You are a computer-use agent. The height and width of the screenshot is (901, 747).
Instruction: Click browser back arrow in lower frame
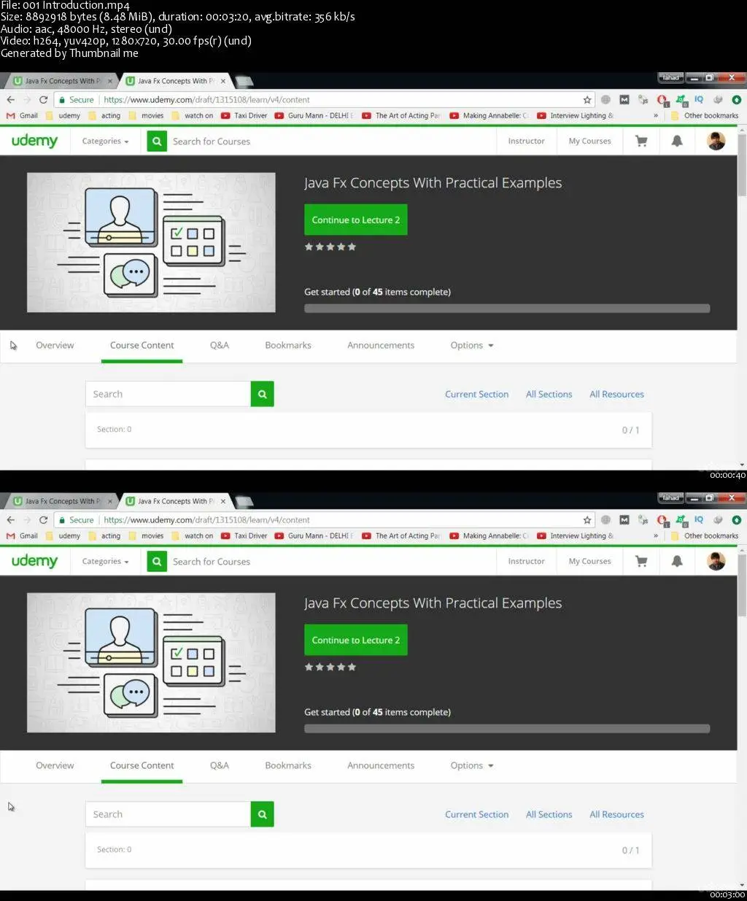point(10,520)
